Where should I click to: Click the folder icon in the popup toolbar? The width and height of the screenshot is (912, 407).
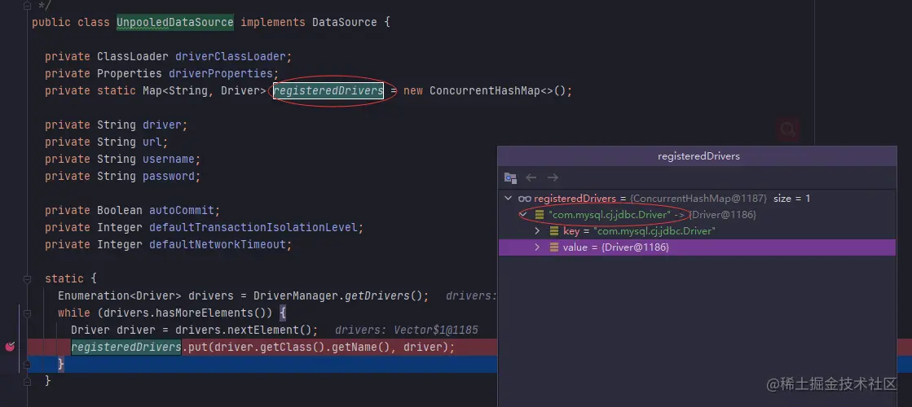[510, 177]
